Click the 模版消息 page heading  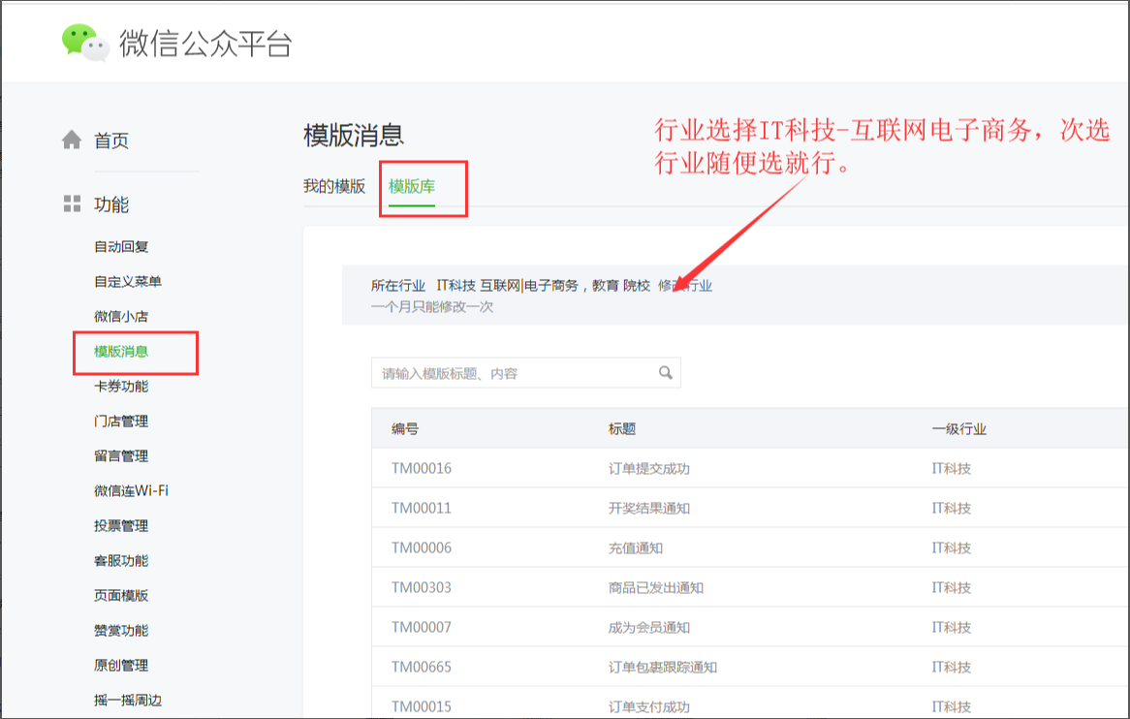coord(354,136)
